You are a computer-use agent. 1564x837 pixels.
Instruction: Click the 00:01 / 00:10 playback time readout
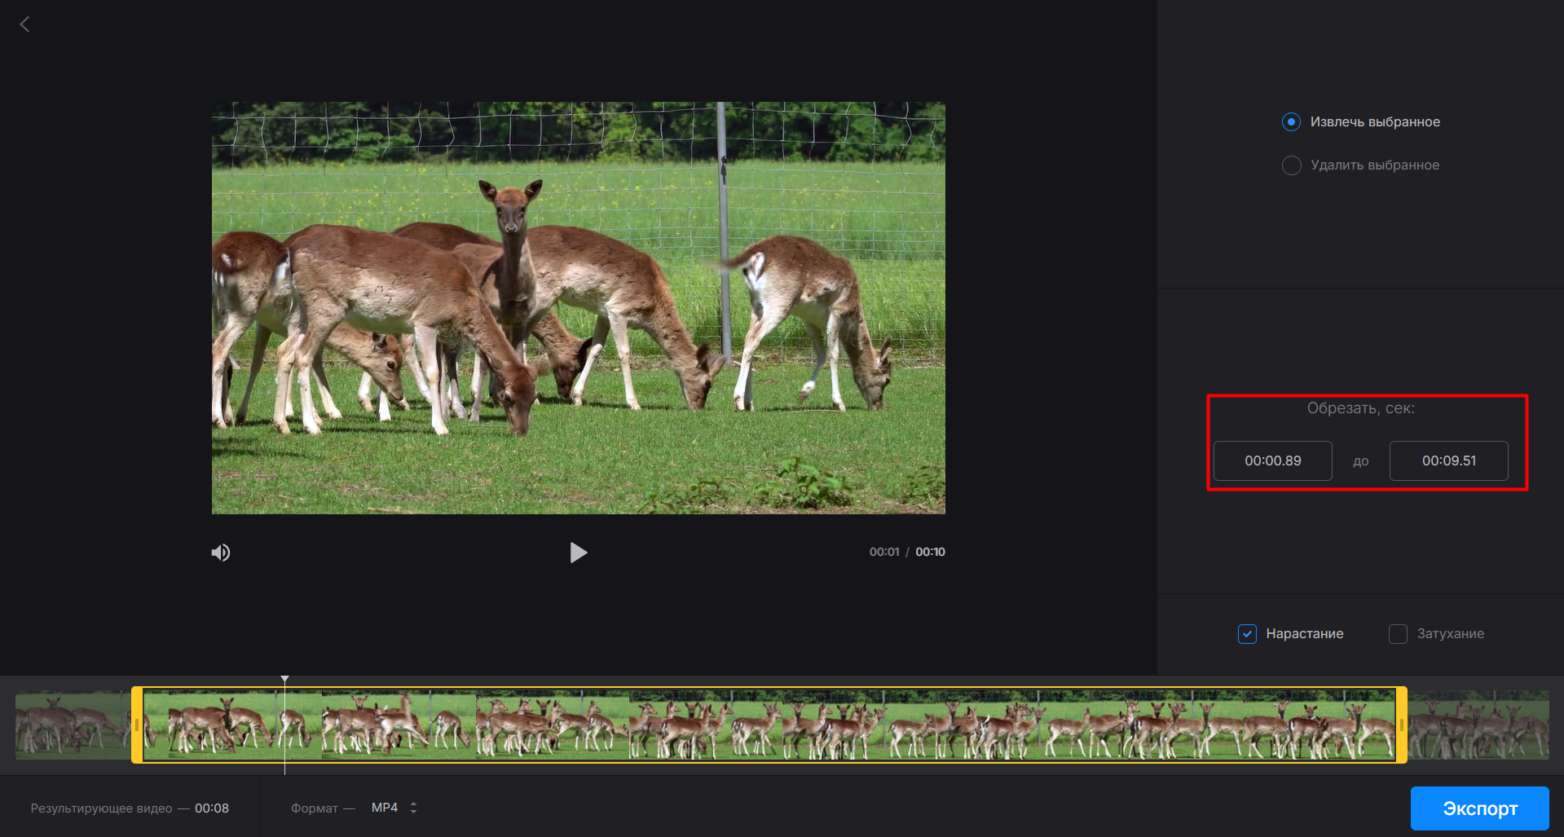point(906,552)
